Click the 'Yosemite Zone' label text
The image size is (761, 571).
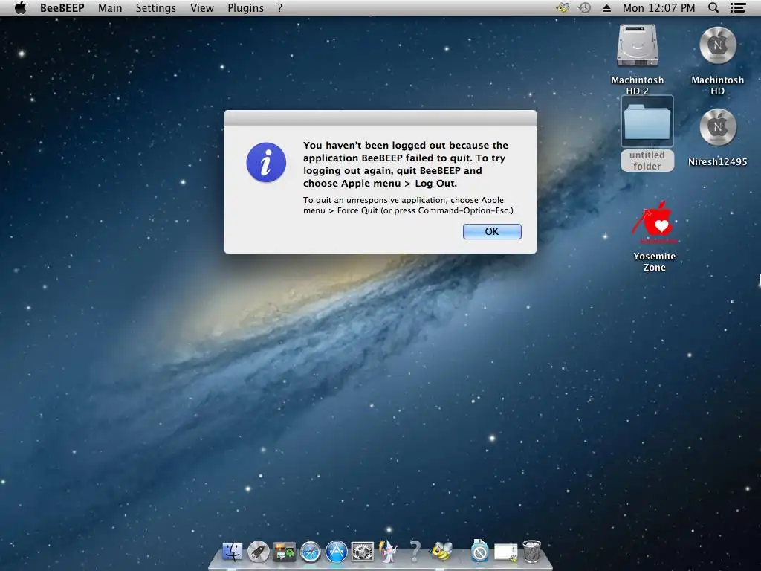655,262
